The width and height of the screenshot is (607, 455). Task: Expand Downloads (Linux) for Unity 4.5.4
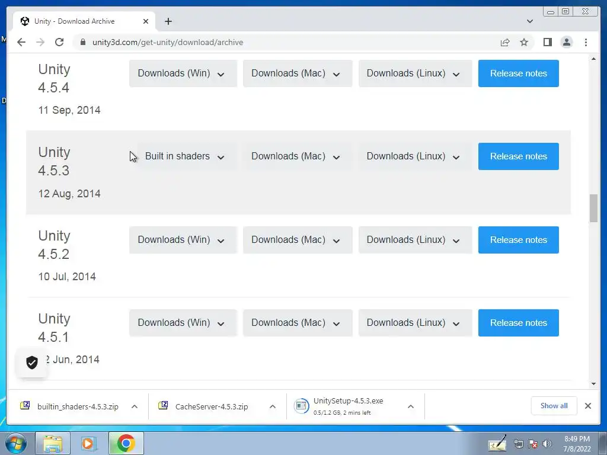pyautogui.click(x=415, y=73)
